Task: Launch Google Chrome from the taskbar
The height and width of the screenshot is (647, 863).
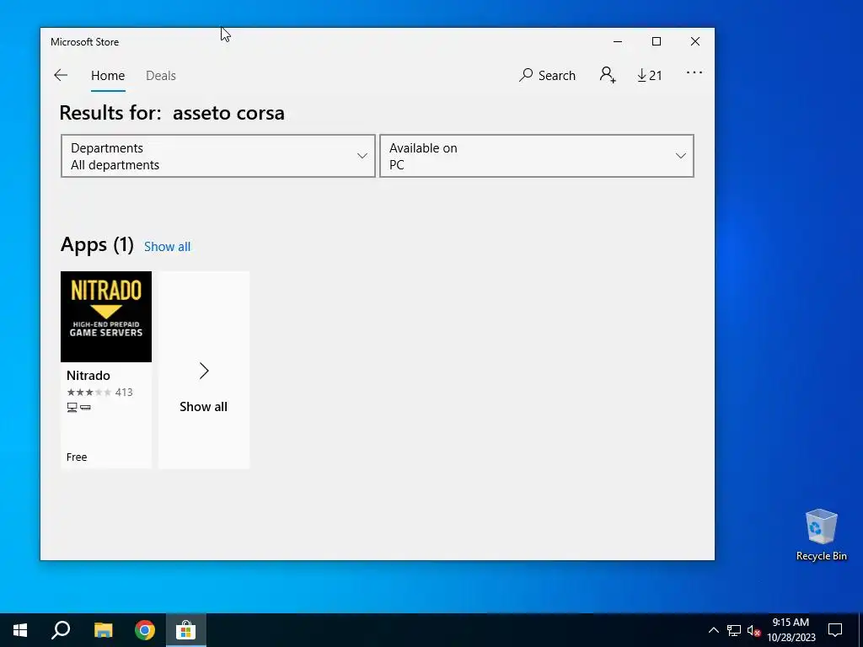Action: (145, 630)
